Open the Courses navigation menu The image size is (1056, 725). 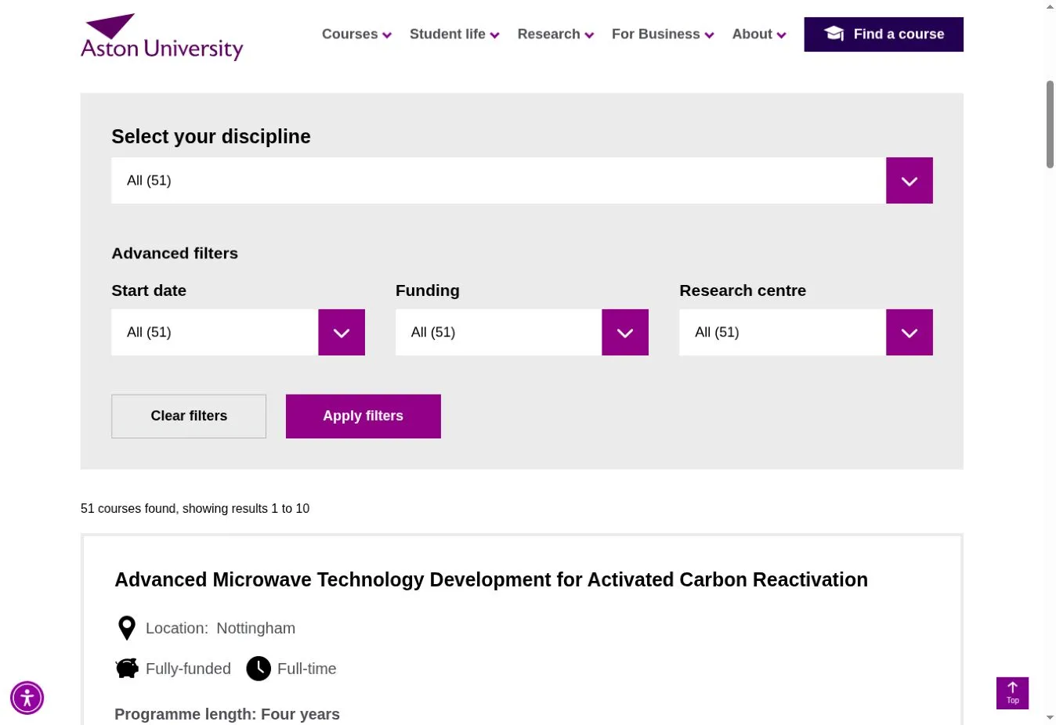[356, 34]
